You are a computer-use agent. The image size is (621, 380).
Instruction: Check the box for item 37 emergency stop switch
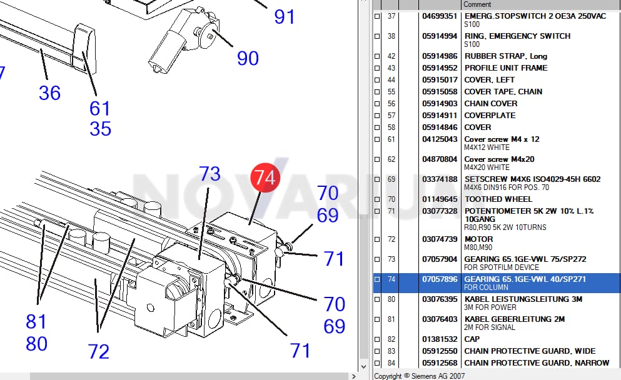click(x=377, y=16)
